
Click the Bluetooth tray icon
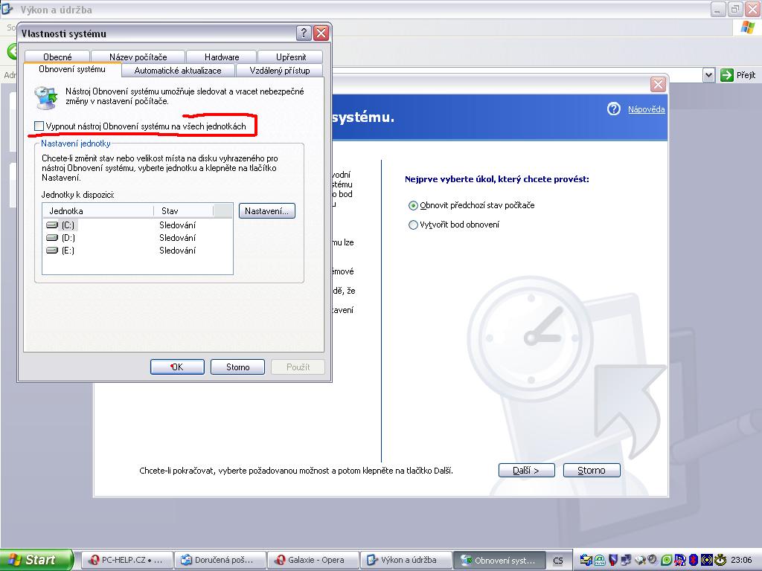click(x=694, y=560)
